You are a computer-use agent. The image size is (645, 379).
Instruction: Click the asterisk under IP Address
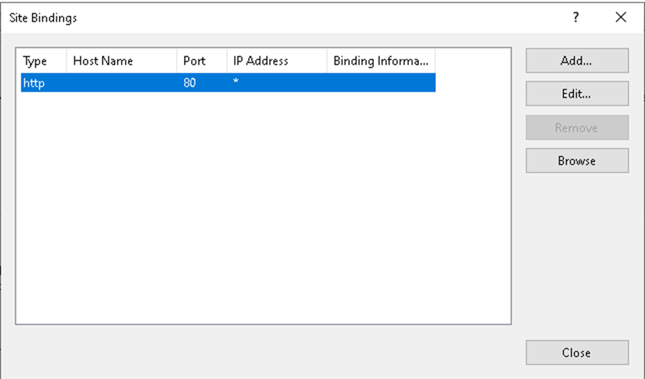pyautogui.click(x=236, y=83)
